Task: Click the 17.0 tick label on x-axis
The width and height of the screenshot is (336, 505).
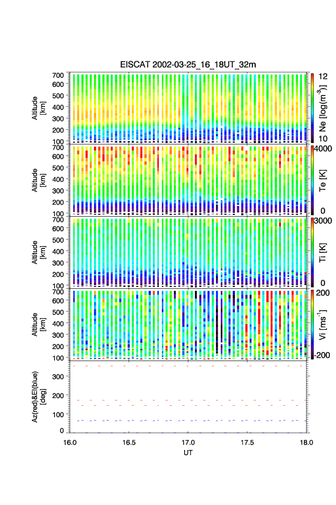Action: [188, 441]
